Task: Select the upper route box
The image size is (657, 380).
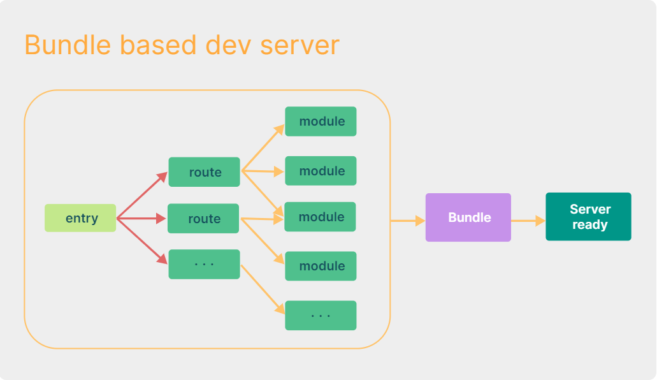Action: pyautogui.click(x=204, y=172)
